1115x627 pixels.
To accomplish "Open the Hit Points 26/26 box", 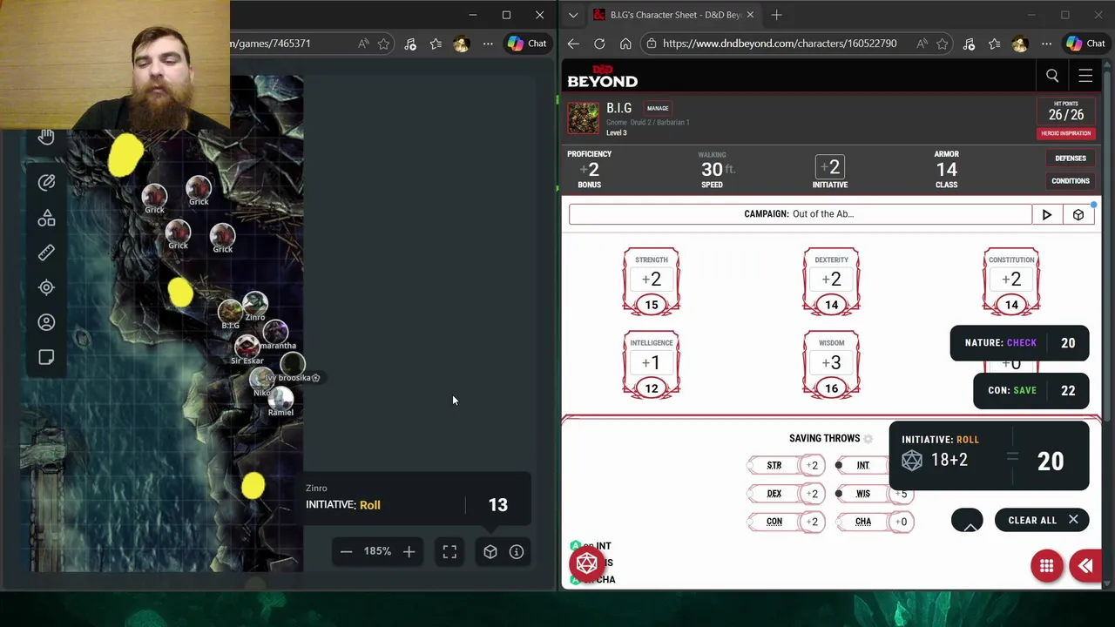I will click(x=1066, y=111).
